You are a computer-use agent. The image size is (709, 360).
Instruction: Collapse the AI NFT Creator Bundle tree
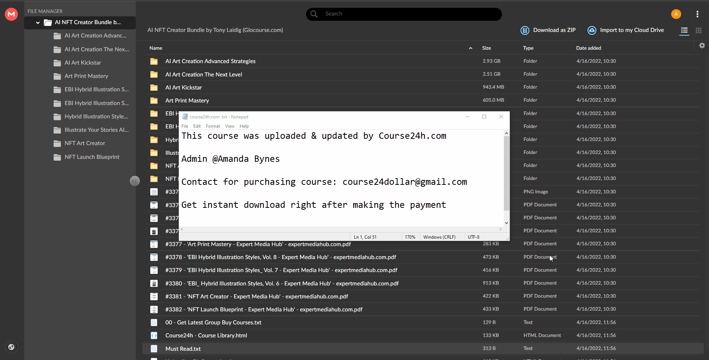point(38,23)
